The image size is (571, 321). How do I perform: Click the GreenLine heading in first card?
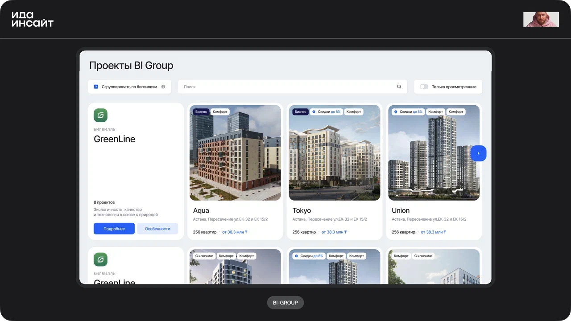point(115,139)
